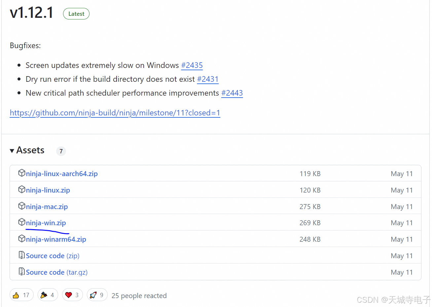432x307 pixels.
Task: Open issue link #2431
Action: tap(208, 79)
